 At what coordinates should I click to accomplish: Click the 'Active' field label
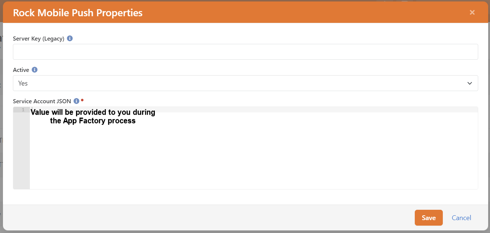[21, 70]
